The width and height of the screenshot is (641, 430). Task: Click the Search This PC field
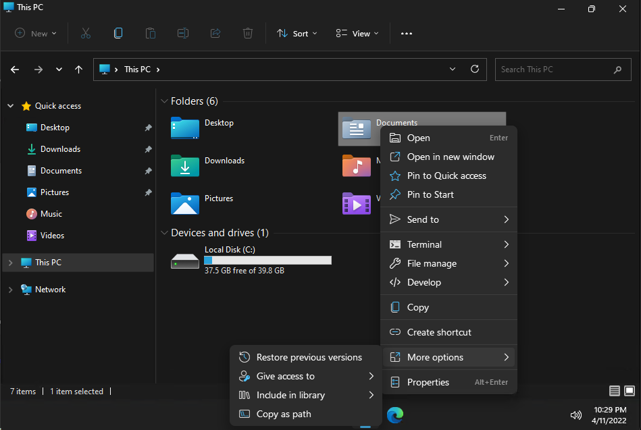click(554, 69)
